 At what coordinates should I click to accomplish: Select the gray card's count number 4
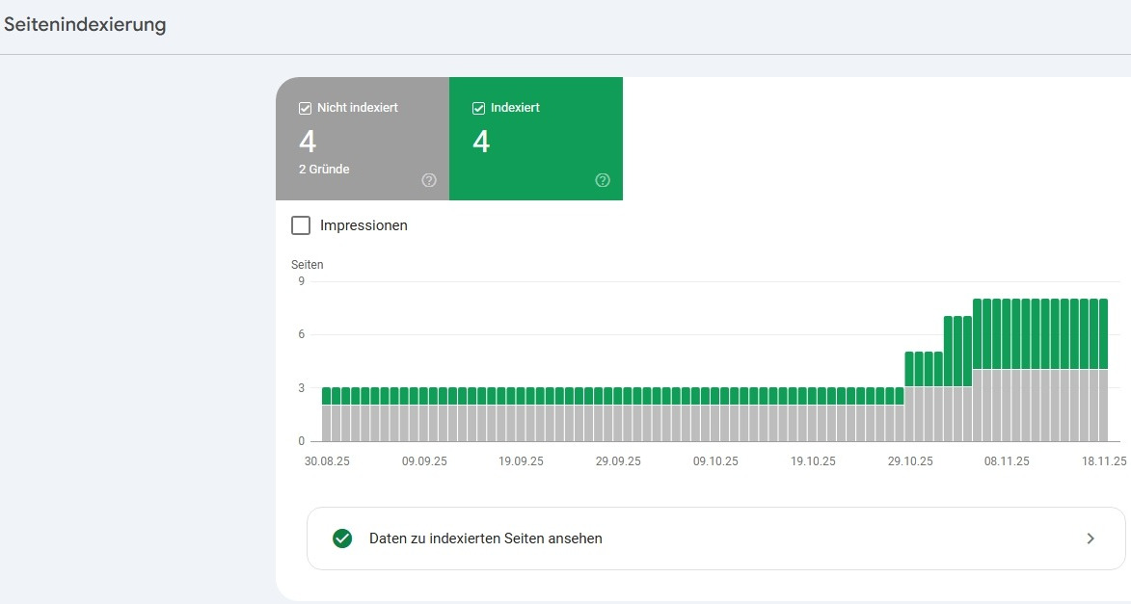point(308,142)
